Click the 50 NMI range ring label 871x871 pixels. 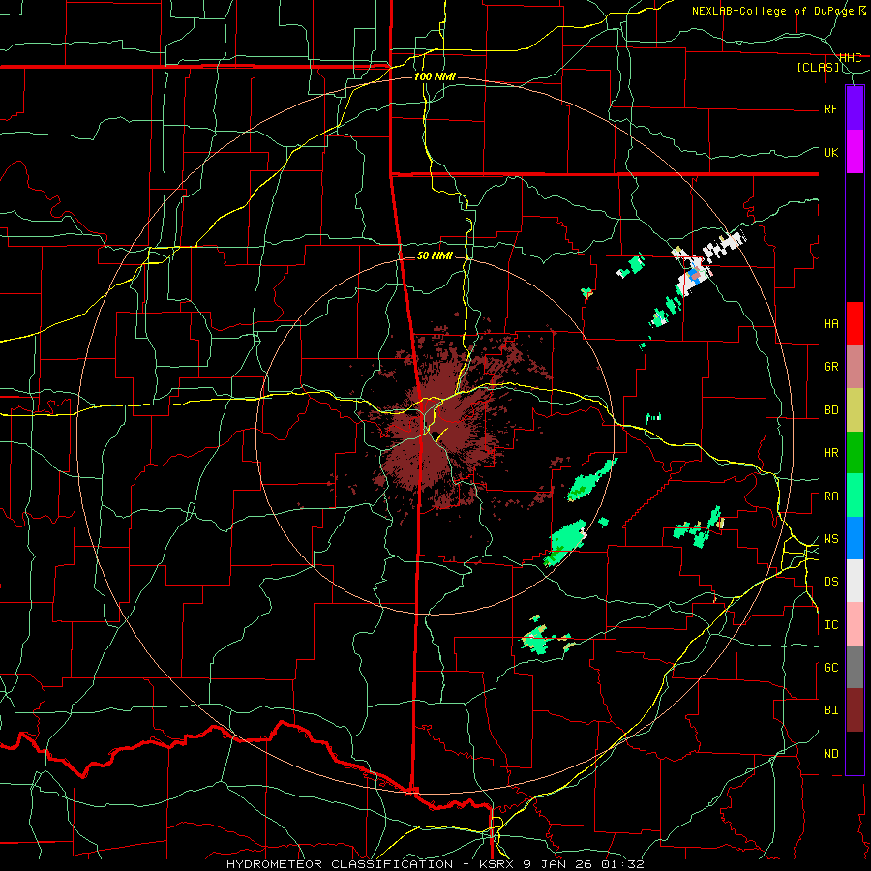click(x=435, y=255)
